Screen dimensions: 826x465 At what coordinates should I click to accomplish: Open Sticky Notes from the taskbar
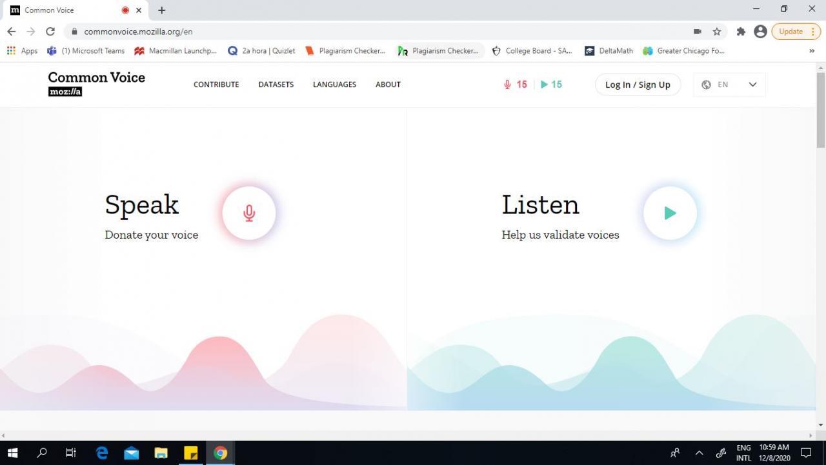click(x=190, y=453)
